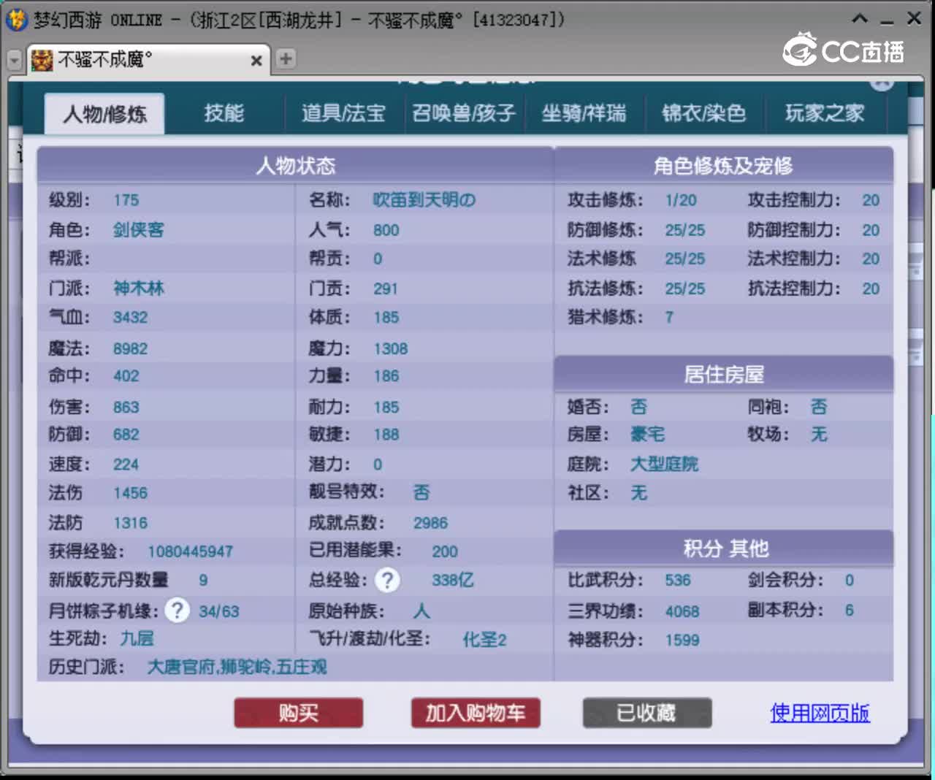Image resolution: width=935 pixels, height=780 pixels.
Task: Open a new tab with plus button
Action: [286, 58]
